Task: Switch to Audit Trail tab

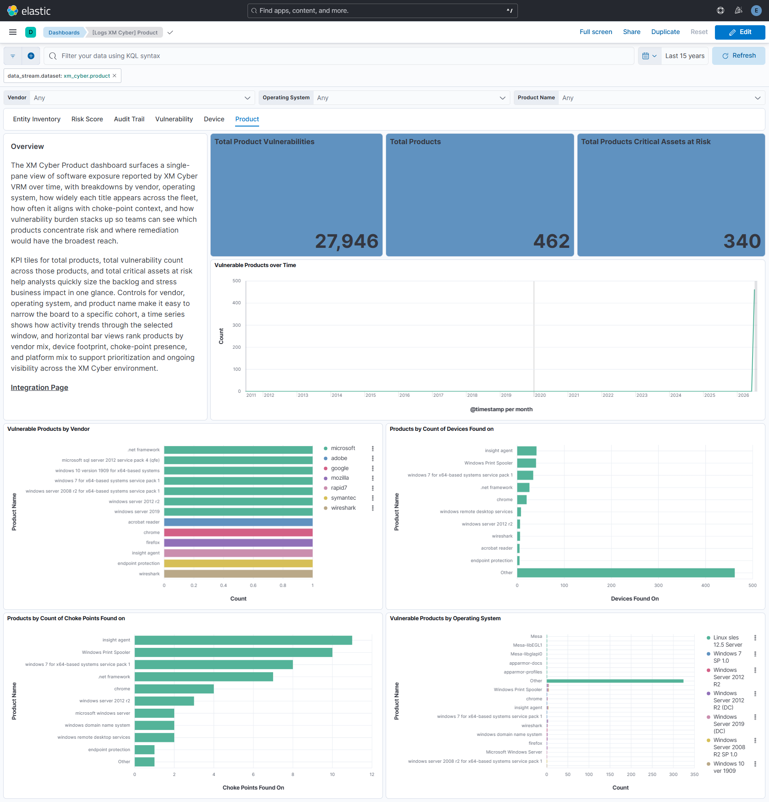Action: coord(129,119)
